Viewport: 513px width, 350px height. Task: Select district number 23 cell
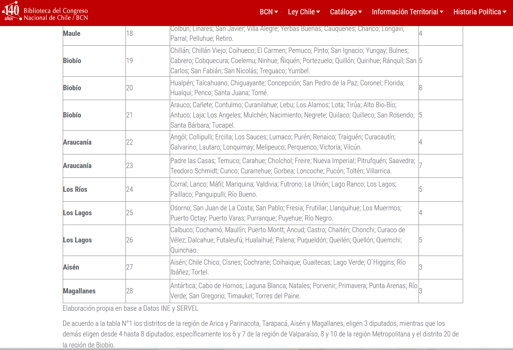click(148, 166)
